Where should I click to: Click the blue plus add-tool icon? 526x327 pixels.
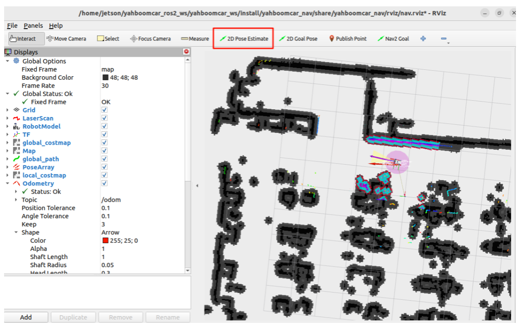(x=423, y=39)
